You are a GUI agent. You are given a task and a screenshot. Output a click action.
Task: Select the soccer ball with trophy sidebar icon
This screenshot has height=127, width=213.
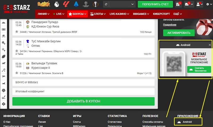[x=4, y=50]
